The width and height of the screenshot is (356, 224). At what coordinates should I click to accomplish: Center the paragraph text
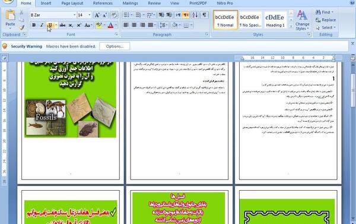pyautogui.click(x=134, y=25)
